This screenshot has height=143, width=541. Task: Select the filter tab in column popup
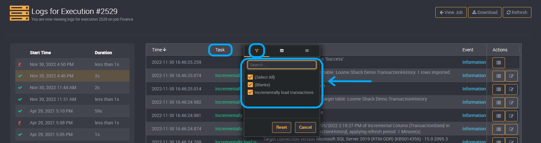256,51
